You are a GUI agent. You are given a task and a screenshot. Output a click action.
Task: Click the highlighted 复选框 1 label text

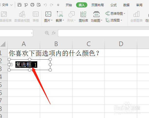point(26,64)
